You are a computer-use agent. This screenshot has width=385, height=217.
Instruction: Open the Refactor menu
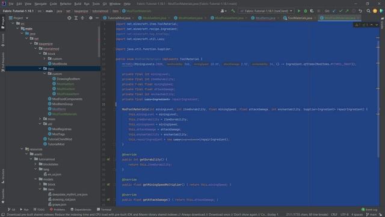pos(66,4)
